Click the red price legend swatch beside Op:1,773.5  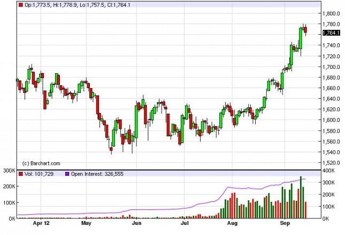pos(21,5)
